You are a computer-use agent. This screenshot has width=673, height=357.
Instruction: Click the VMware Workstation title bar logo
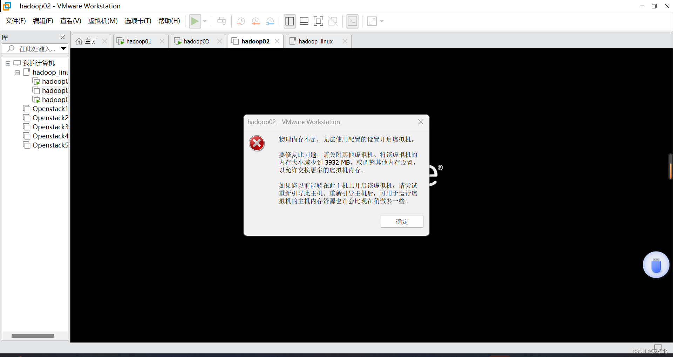click(x=7, y=6)
